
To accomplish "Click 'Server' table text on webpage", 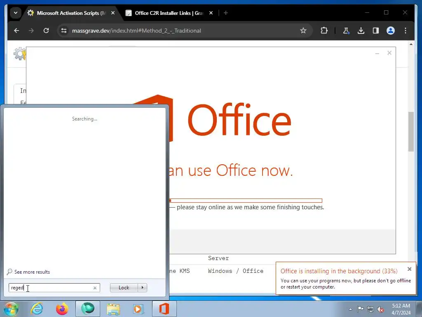I will (x=218, y=258).
